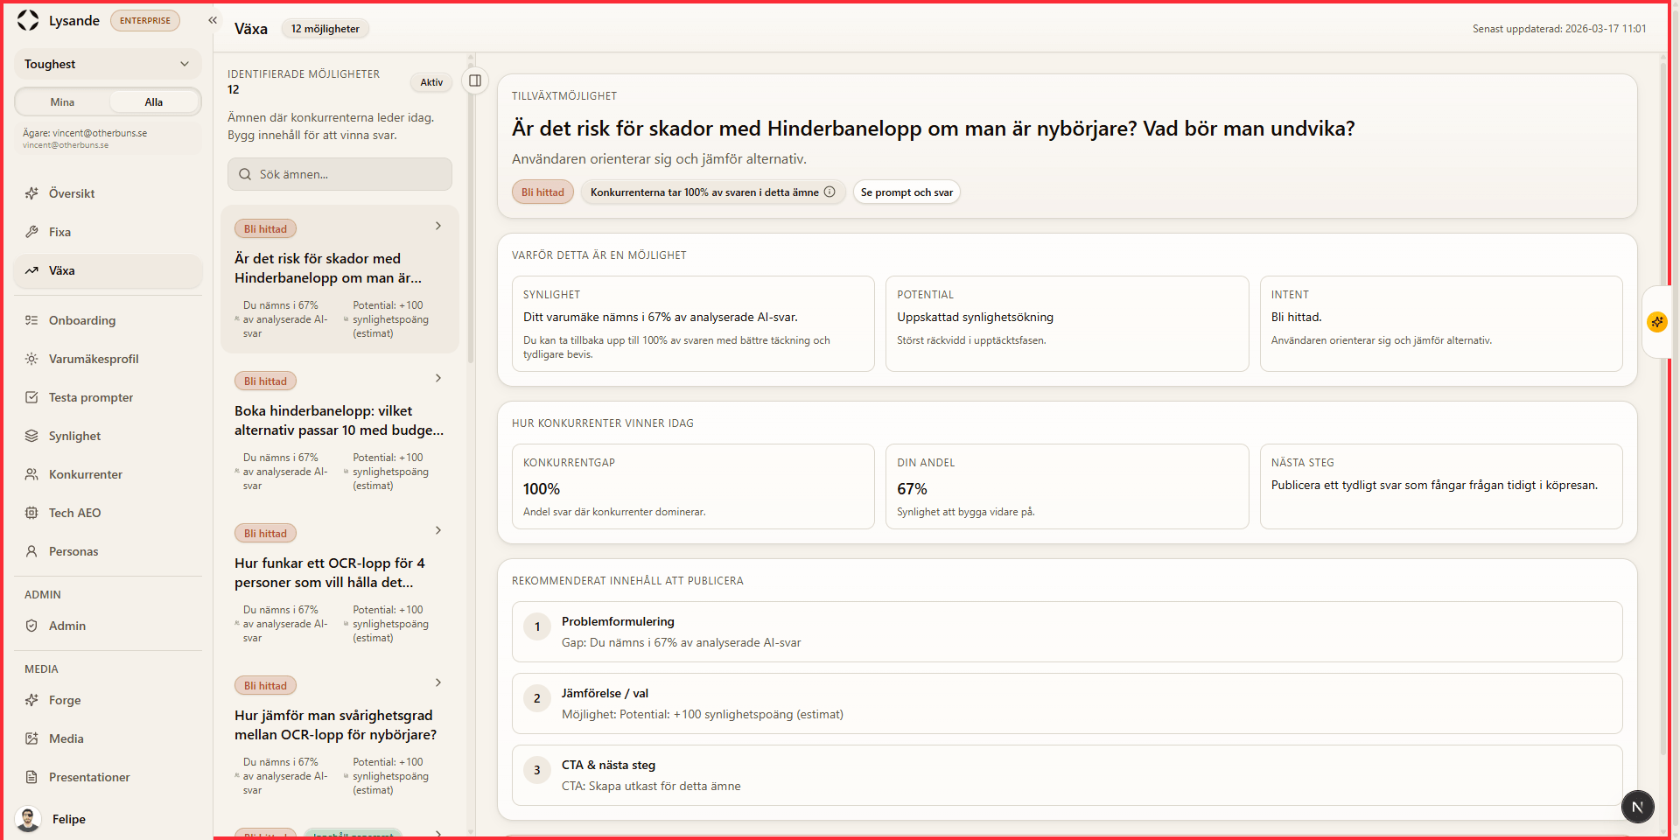The height and width of the screenshot is (840, 1680).
Task: Click the 'Senast uppdaterad: 2026-03-17 11:01' timestamp
Action: (x=1559, y=29)
